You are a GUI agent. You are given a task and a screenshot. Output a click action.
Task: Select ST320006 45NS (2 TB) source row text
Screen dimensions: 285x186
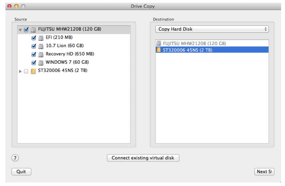tap(63, 71)
